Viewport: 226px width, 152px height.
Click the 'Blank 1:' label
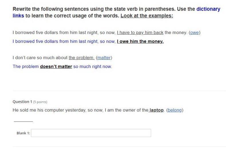[23, 133]
